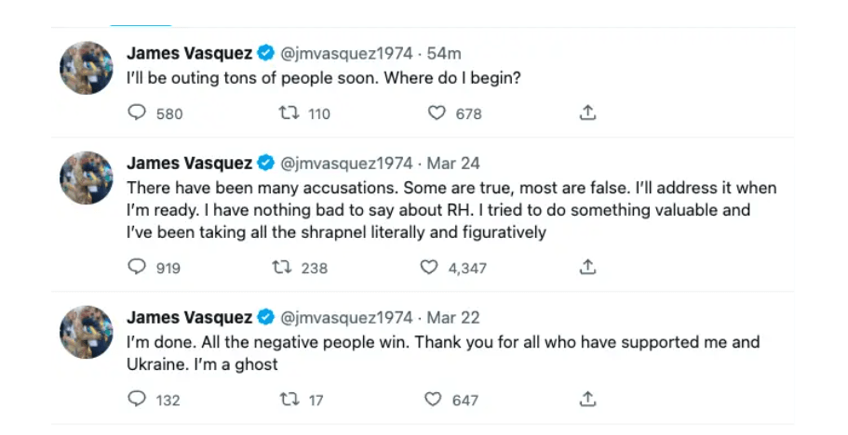
Task: Like the "I'm a ghost" tweet
Action: (433, 400)
